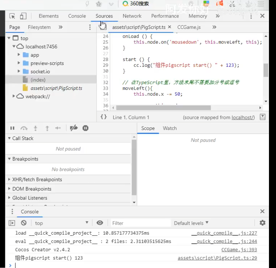Expand the socket.io folder
The image size is (276, 268).
coord(19,71)
